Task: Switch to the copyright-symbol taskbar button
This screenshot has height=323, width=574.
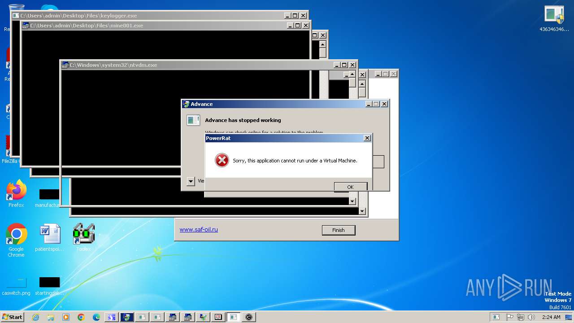Action: click(x=249, y=317)
